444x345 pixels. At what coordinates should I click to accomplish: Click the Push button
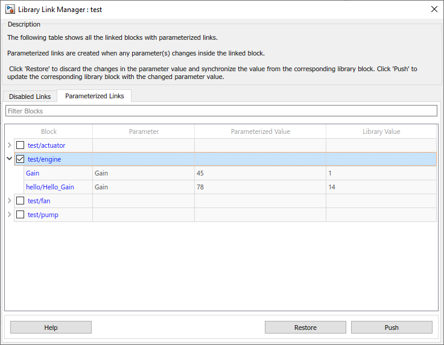[x=392, y=328]
